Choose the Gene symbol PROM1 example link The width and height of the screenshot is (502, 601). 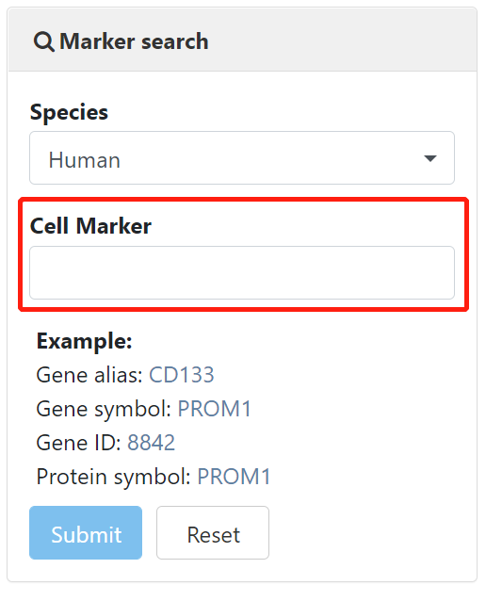(x=214, y=409)
